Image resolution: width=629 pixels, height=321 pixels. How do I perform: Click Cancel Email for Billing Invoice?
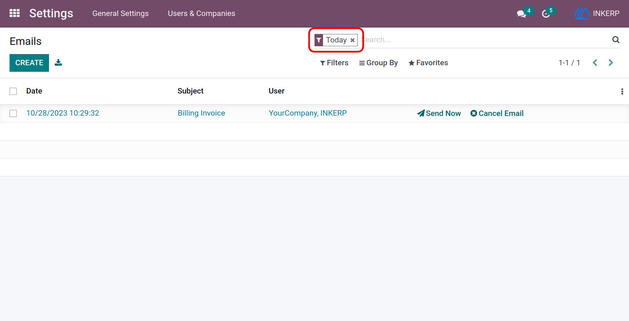point(497,113)
